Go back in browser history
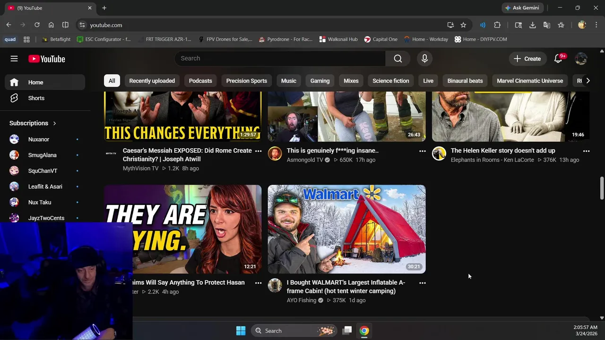605x340 pixels. (x=9, y=25)
